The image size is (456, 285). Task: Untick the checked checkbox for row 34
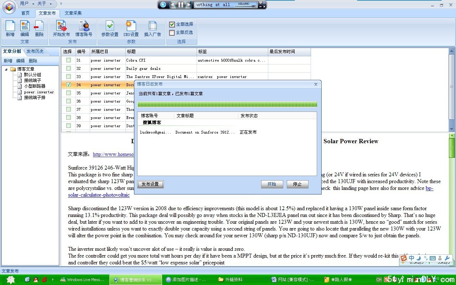tap(68, 85)
